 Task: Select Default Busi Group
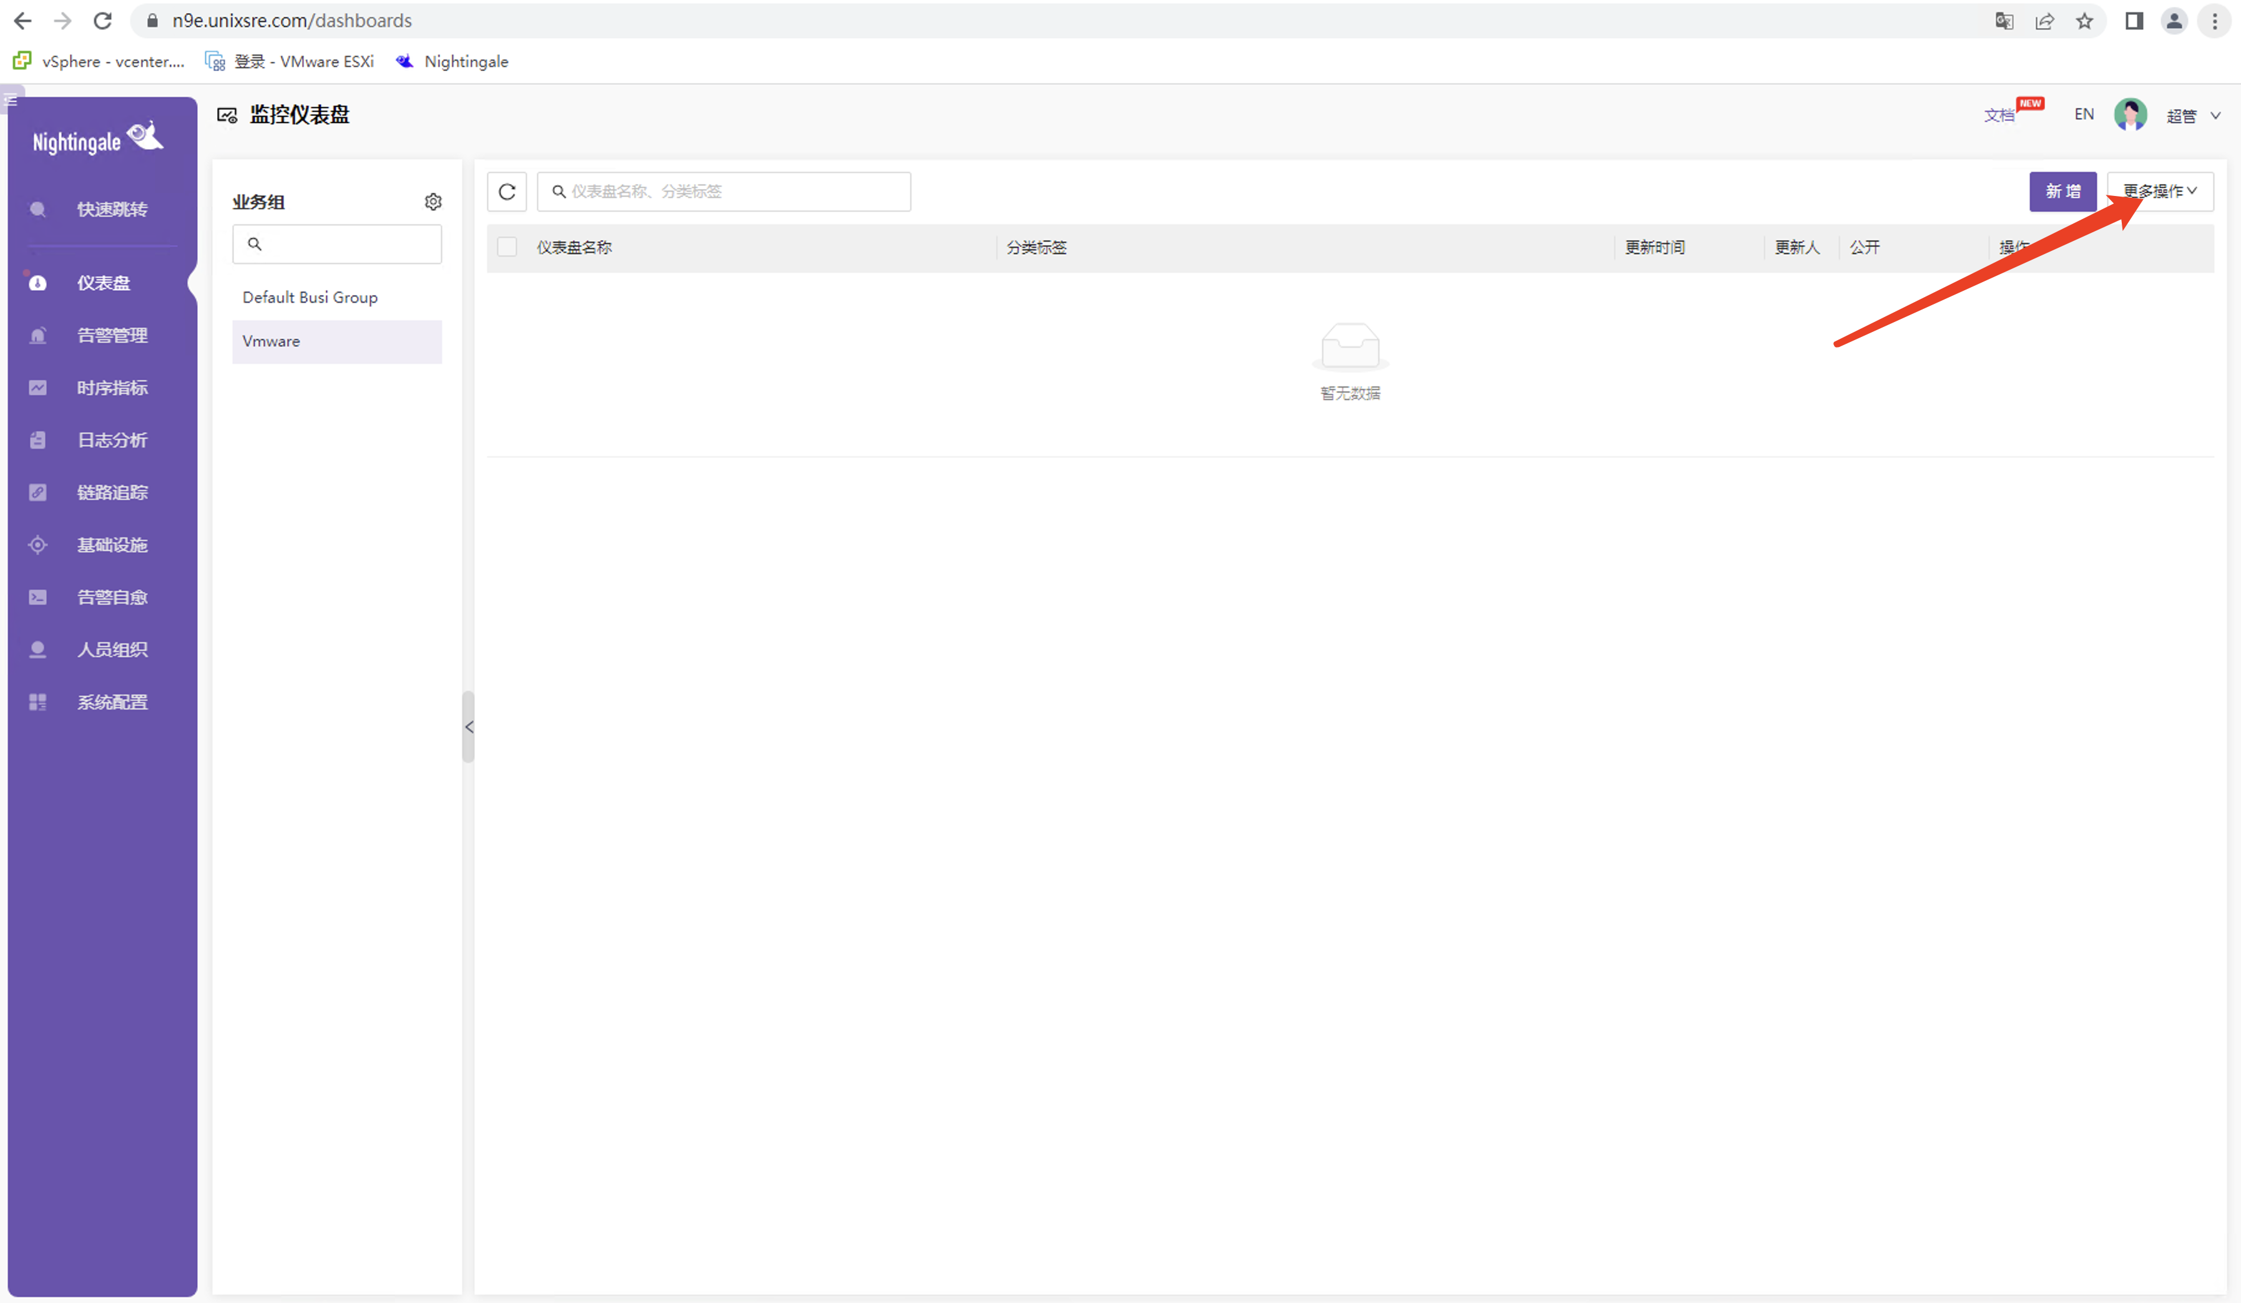[337, 298]
